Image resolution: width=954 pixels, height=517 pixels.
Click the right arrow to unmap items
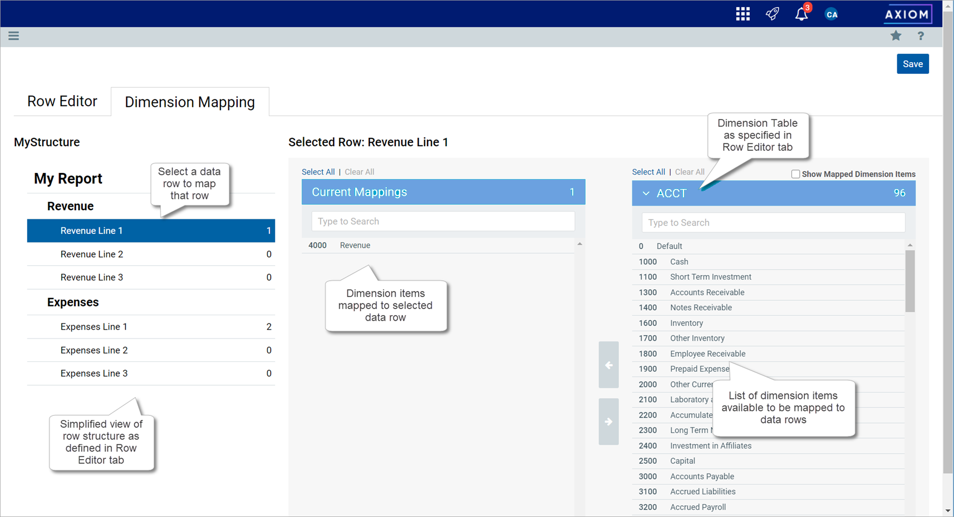(x=608, y=421)
